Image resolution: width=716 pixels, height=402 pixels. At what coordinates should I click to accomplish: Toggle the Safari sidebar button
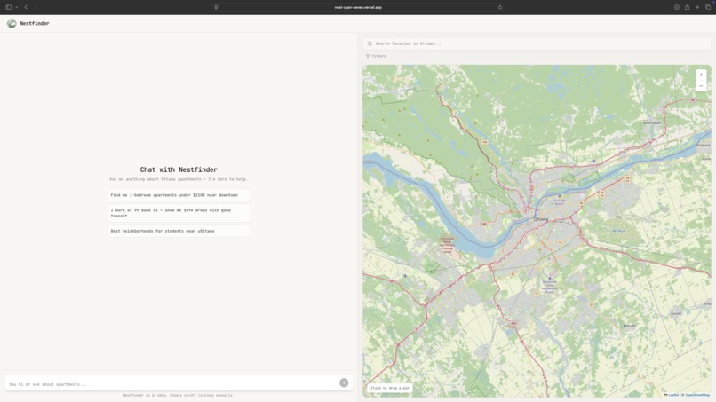(8, 7)
